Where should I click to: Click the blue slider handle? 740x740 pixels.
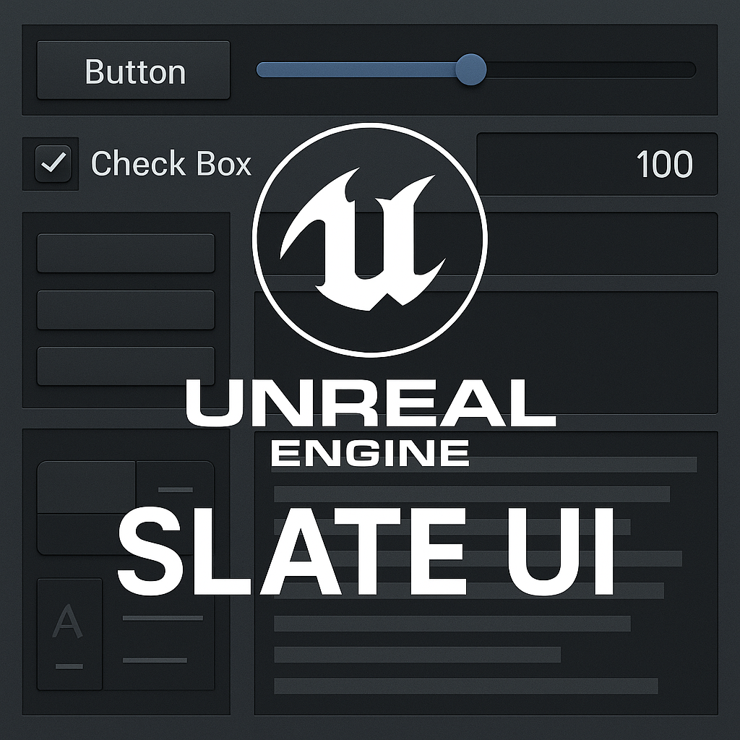pyautogui.click(x=471, y=70)
